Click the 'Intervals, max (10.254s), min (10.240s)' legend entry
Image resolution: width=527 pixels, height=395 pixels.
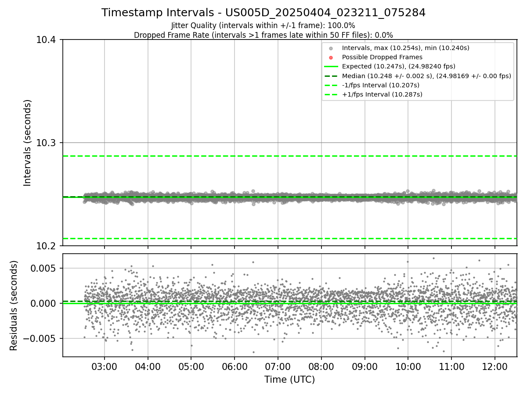406,48
